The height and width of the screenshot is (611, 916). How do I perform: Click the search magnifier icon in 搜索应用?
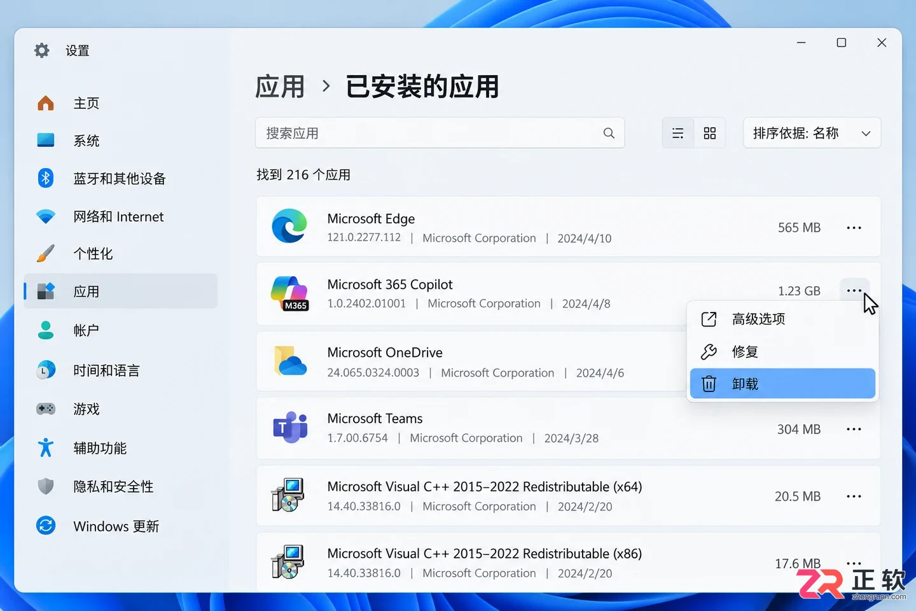coord(609,133)
